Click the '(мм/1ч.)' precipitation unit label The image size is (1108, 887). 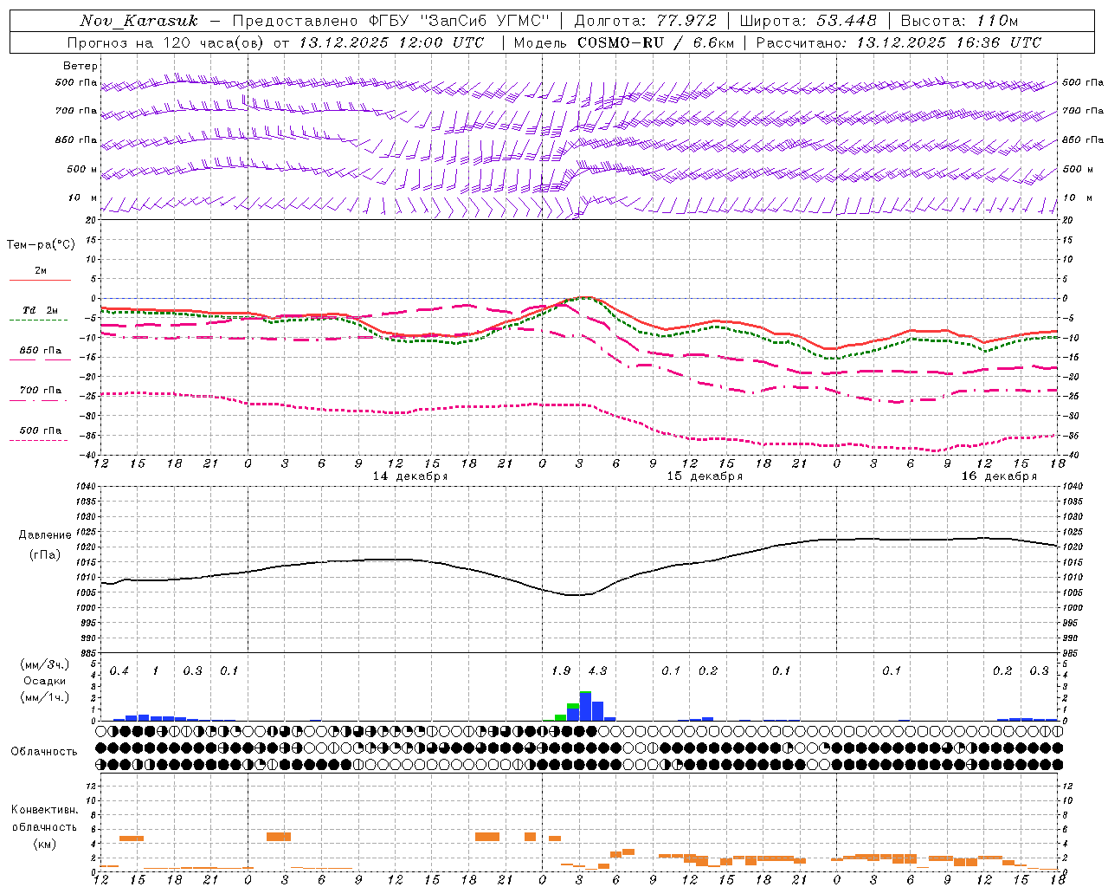45,697
